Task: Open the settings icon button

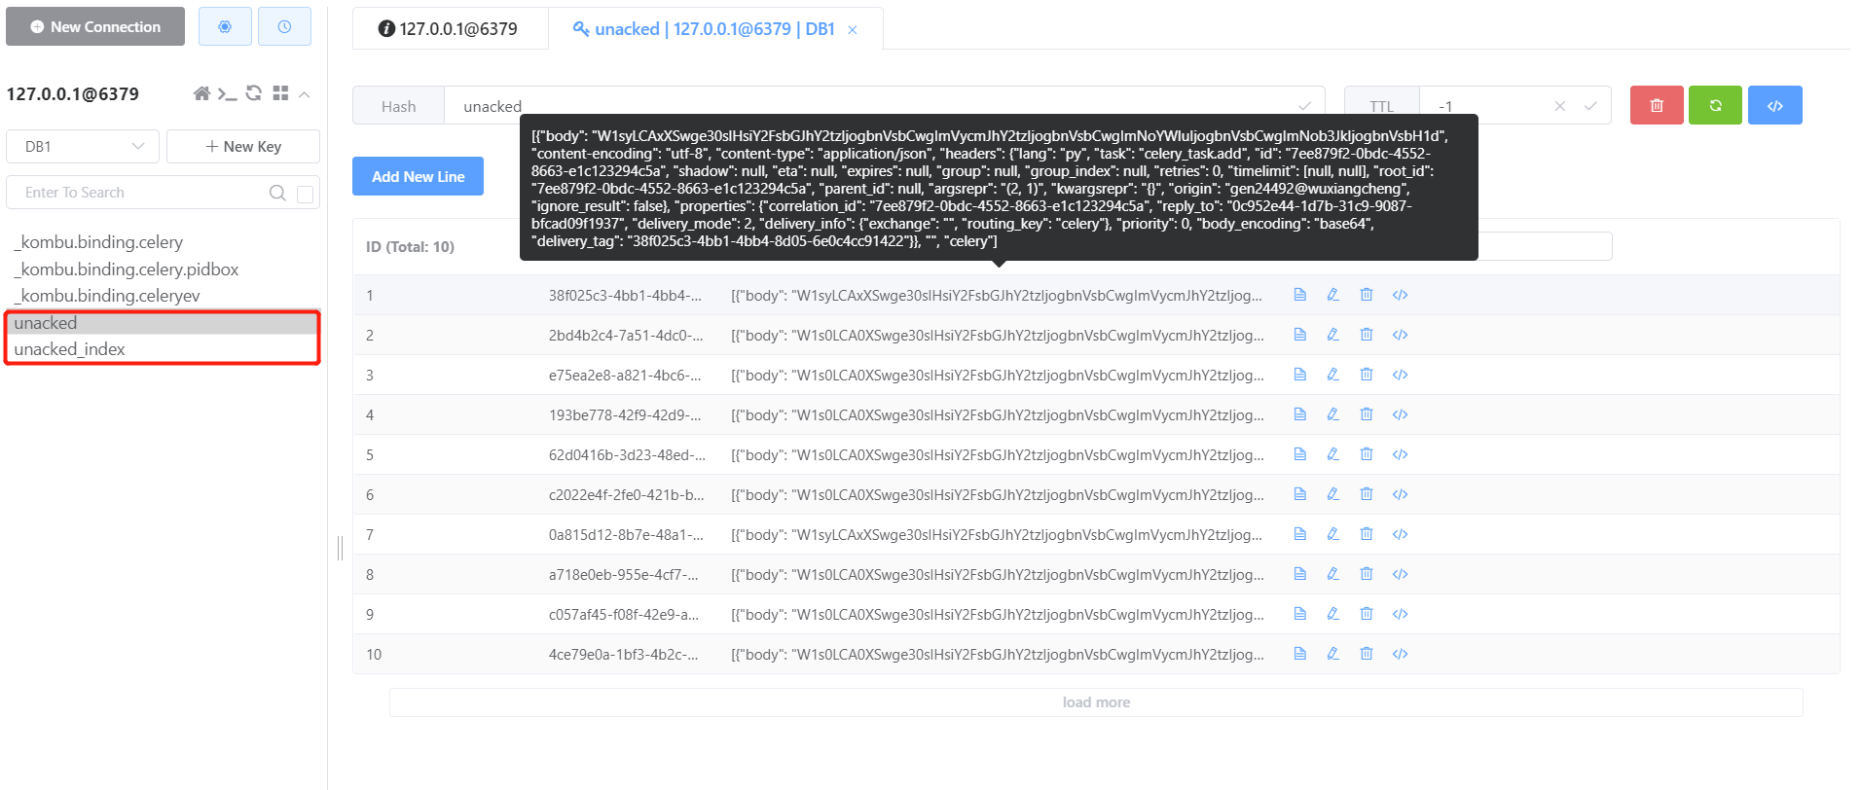Action: pos(225,26)
